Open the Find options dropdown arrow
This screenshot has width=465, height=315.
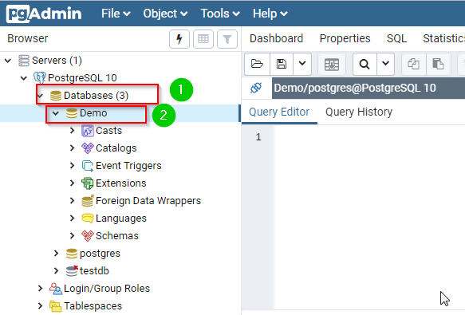coord(385,63)
